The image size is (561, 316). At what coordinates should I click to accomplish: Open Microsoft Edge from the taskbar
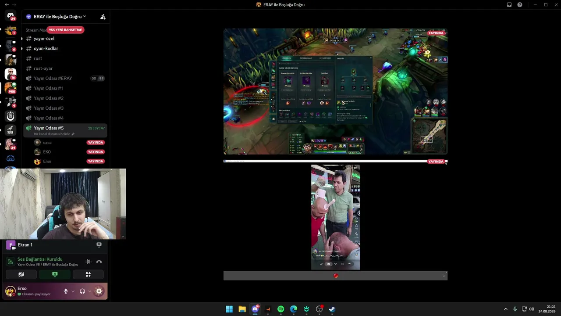[294, 309]
